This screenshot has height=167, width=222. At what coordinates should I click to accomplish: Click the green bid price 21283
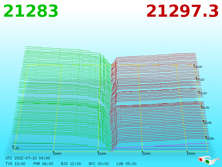coord(31,11)
